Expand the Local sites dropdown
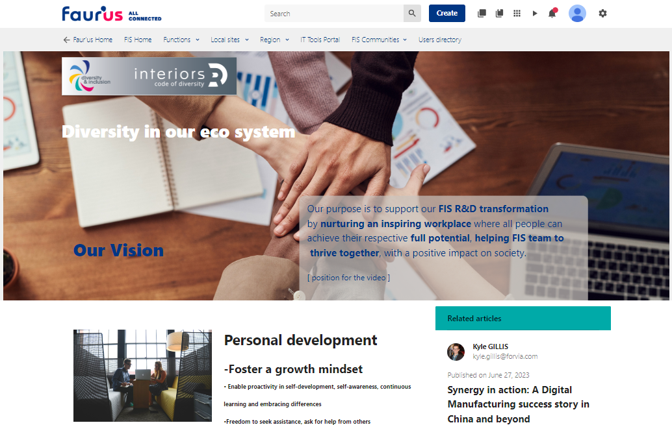 point(229,40)
